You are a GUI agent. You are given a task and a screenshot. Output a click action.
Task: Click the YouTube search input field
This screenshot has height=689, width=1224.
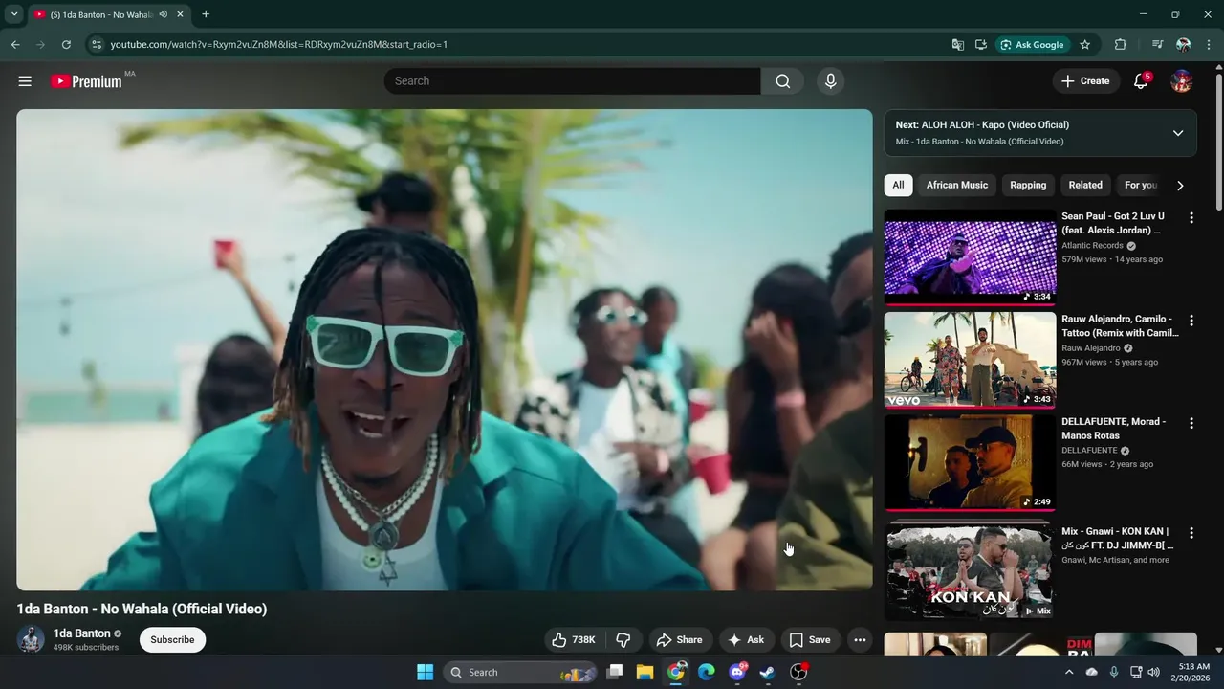point(572,81)
